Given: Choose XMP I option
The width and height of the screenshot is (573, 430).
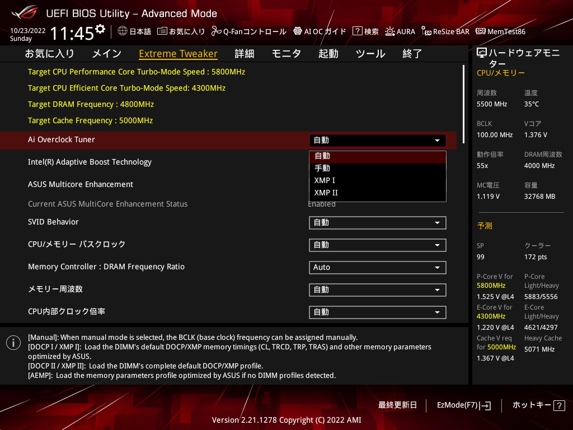Looking at the screenshot, I should coord(378,180).
